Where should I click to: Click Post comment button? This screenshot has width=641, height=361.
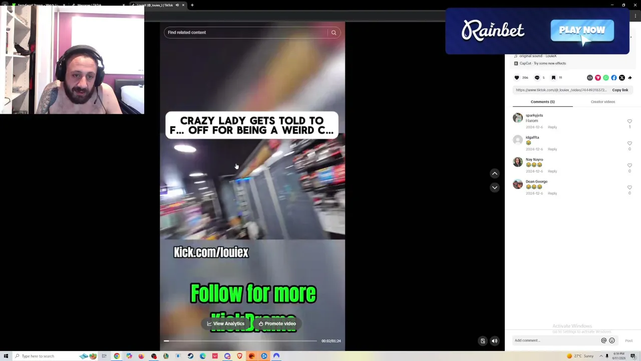pyautogui.click(x=629, y=341)
